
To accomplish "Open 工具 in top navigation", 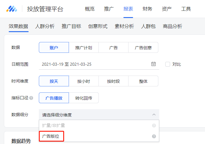I will [x=186, y=9].
